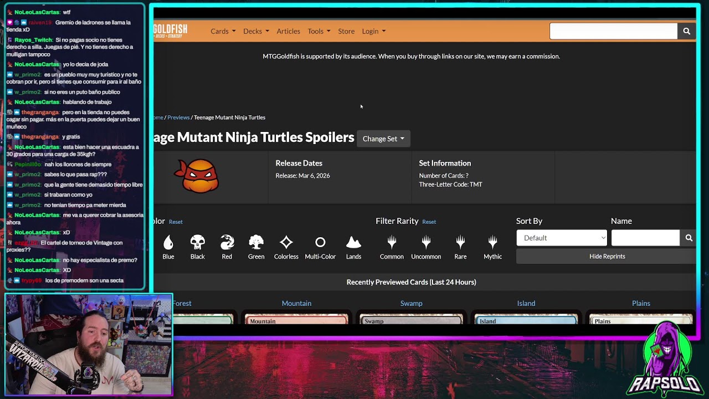The width and height of the screenshot is (709, 399).
Task: Open the Island card link
Action: tap(526, 303)
